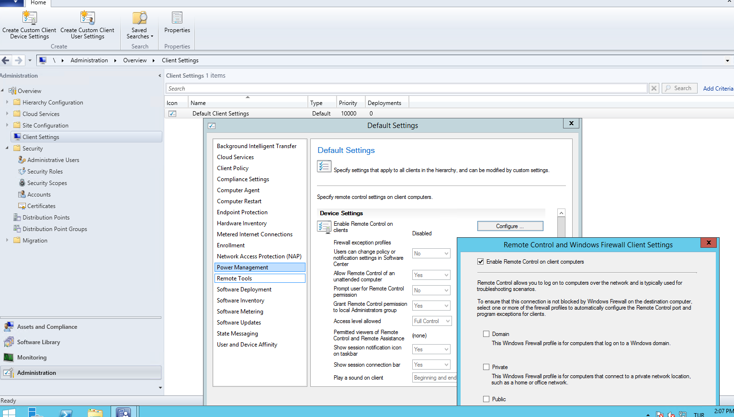Select Computer Agent settings category
This screenshot has height=417, width=734.
coord(238,190)
